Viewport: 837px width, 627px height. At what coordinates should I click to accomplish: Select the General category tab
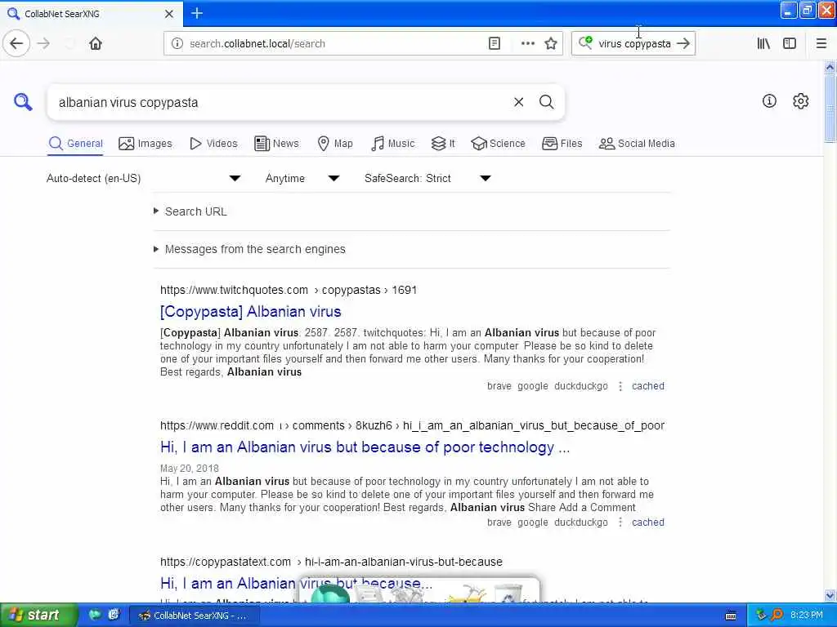click(x=75, y=144)
